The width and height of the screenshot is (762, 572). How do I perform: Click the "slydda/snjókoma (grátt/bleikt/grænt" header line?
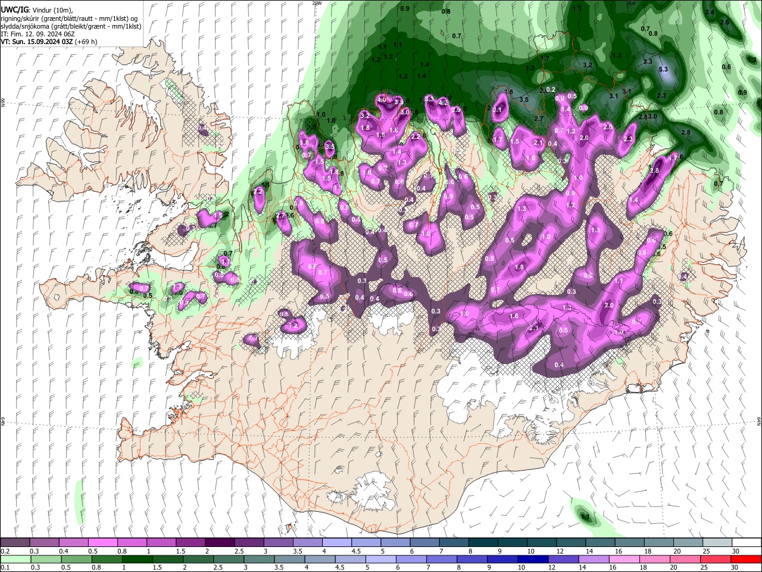71,26
